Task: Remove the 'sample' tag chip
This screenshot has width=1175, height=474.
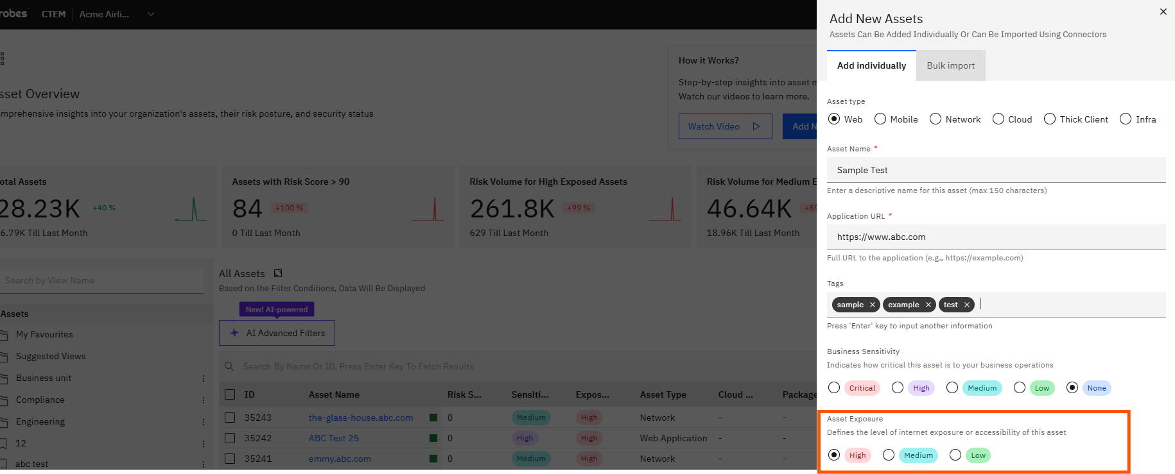Action: 872,305
